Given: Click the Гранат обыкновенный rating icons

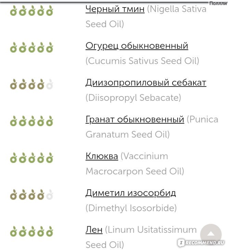Looking at the screenshot, I should (31, 121).
